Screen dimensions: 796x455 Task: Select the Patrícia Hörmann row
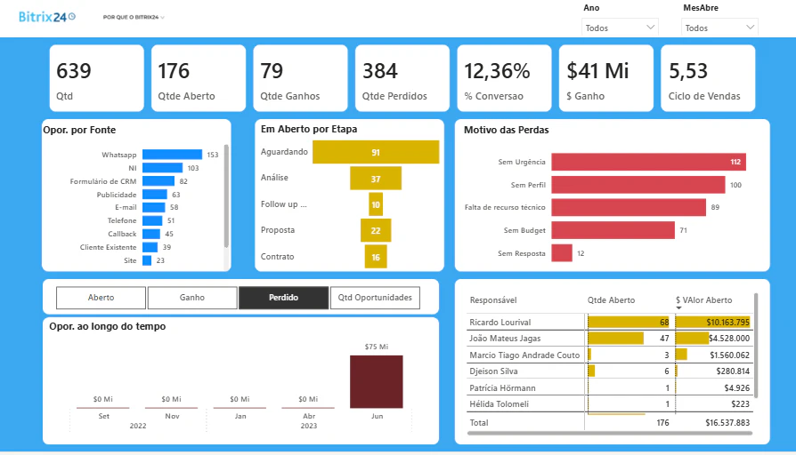click(x=609, y=388)
